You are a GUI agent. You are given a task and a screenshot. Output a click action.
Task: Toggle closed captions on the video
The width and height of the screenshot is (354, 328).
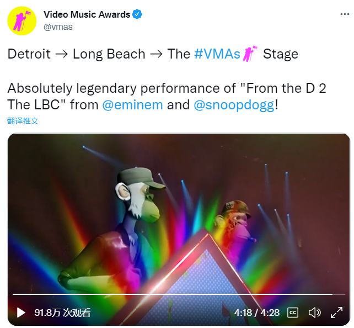pos(293,313)
